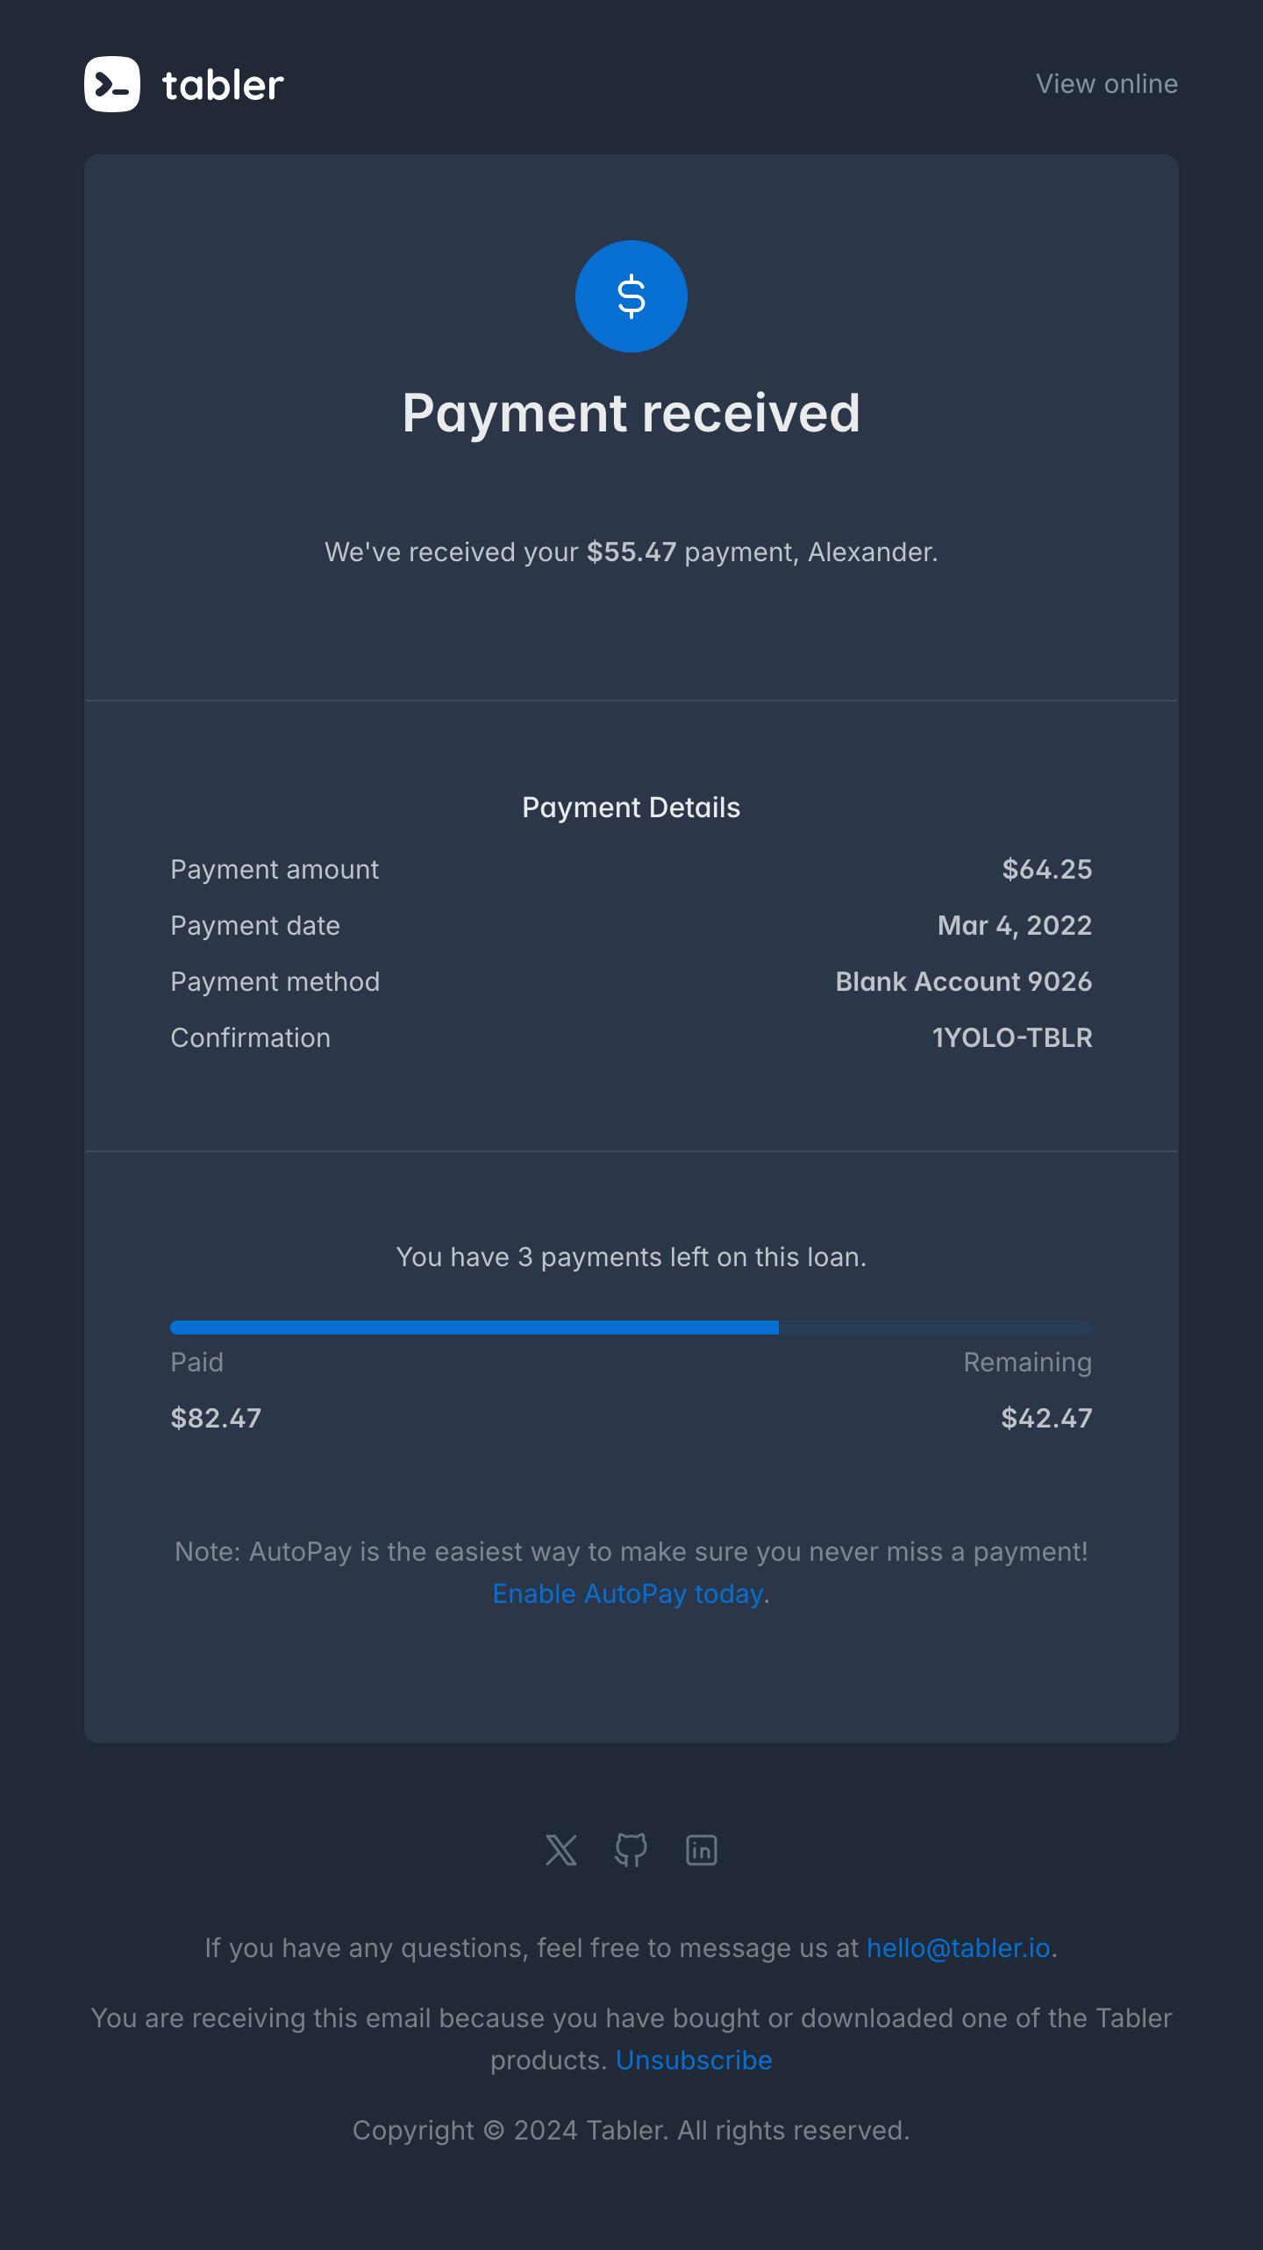Click the Payment received heading
The image size is (1263, 2250).
pyautogui.click(x=631, y=413)
